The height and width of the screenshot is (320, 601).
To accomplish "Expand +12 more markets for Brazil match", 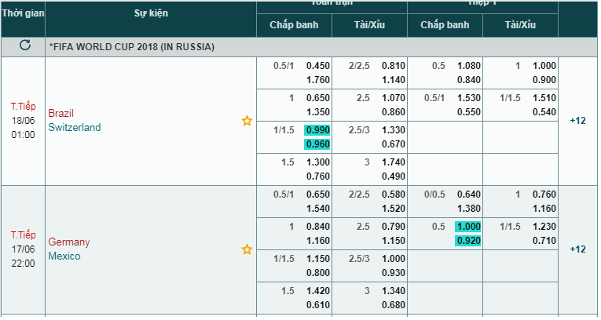I will (x=578, y=121).
